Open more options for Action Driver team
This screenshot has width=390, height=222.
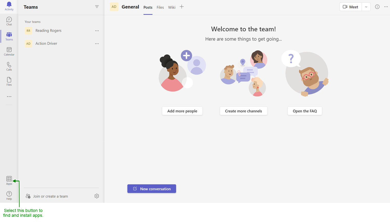pos(97,44)
